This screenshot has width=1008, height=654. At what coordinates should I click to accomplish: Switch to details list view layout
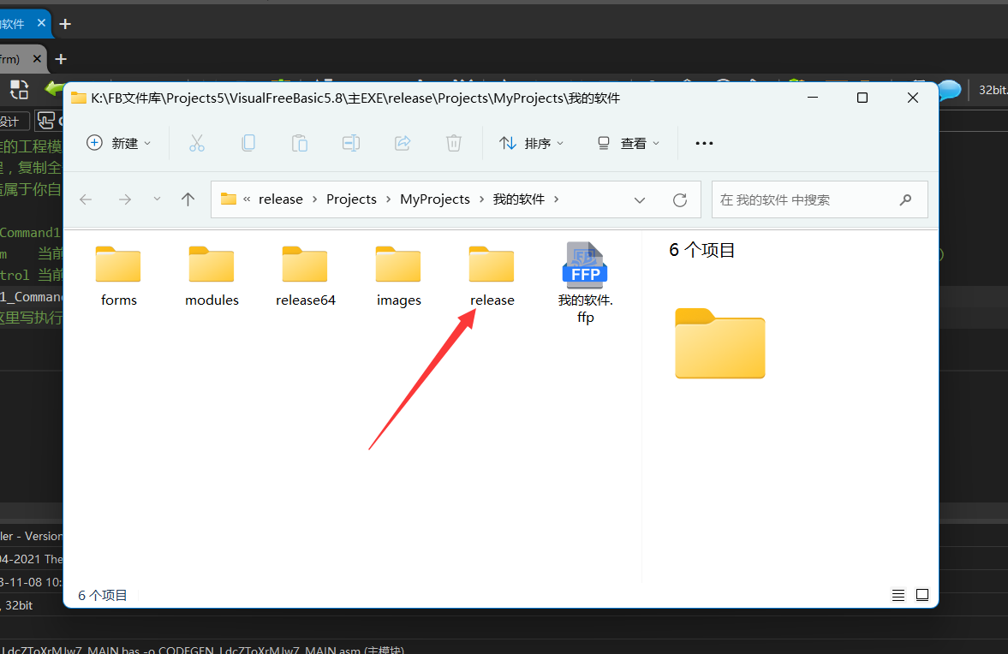click(x=898, y=595)
